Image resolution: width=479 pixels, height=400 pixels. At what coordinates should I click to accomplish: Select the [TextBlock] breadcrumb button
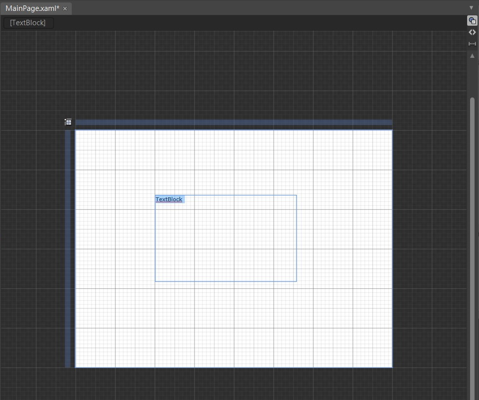pyautogui.click(x=28, y=23)
